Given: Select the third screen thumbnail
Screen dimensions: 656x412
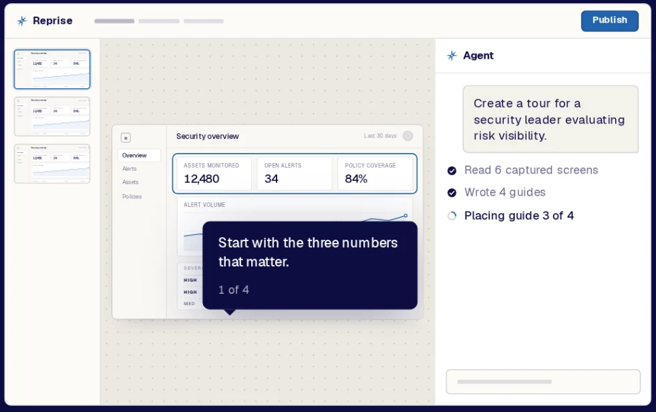Looking at the screenshot, I should coord(52,164).
